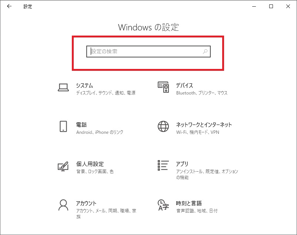The height and width of the screenshot is (235, 297).
Task: Click the Windows の設定 heading
Action: (148, 27)
